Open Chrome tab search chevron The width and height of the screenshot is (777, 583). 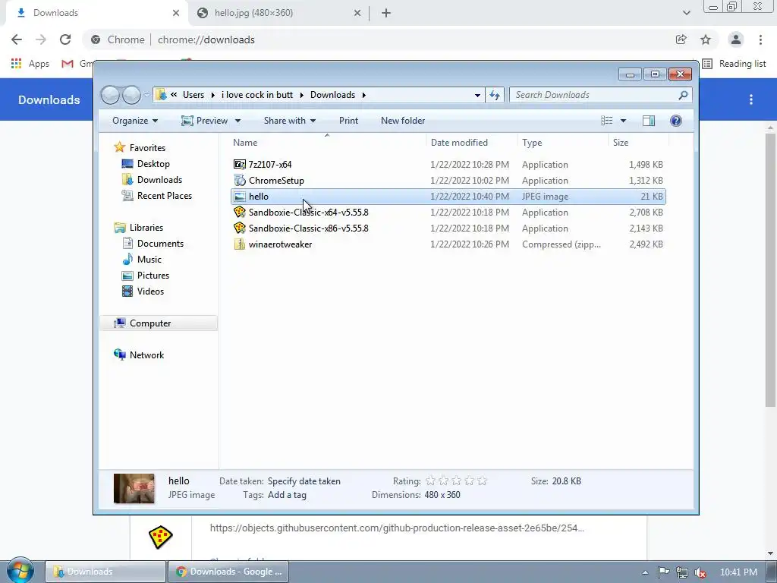[x=686, y=13]
